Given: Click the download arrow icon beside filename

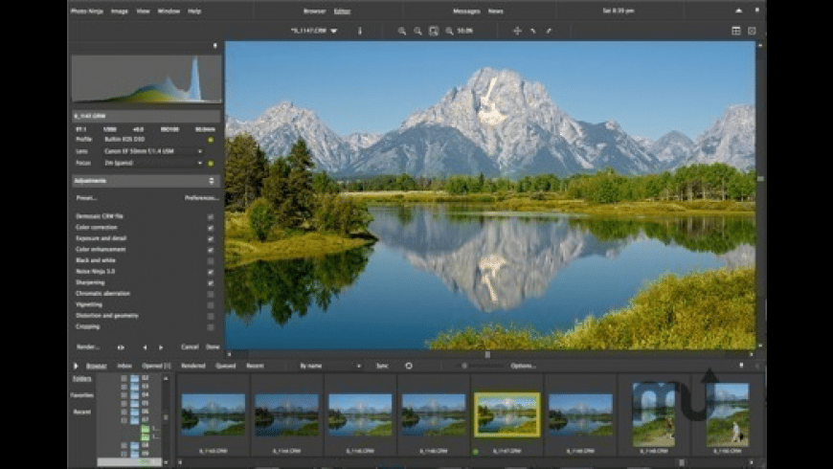Looking at the screenshot, I should [360, 31].
